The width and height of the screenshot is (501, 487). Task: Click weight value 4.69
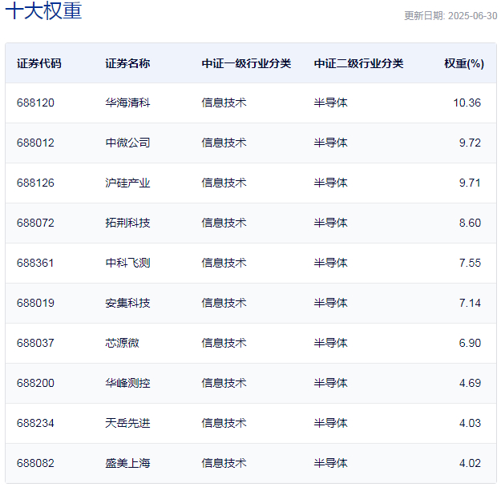(x=470, y=383)
